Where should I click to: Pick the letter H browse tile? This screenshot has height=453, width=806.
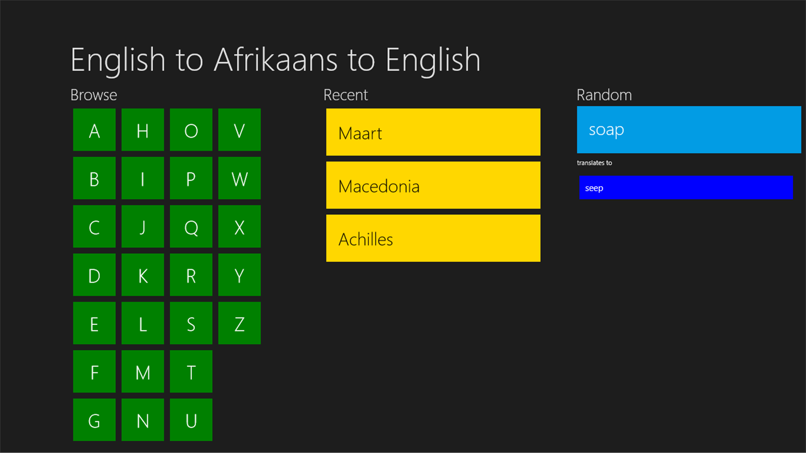tap(143, 130)
